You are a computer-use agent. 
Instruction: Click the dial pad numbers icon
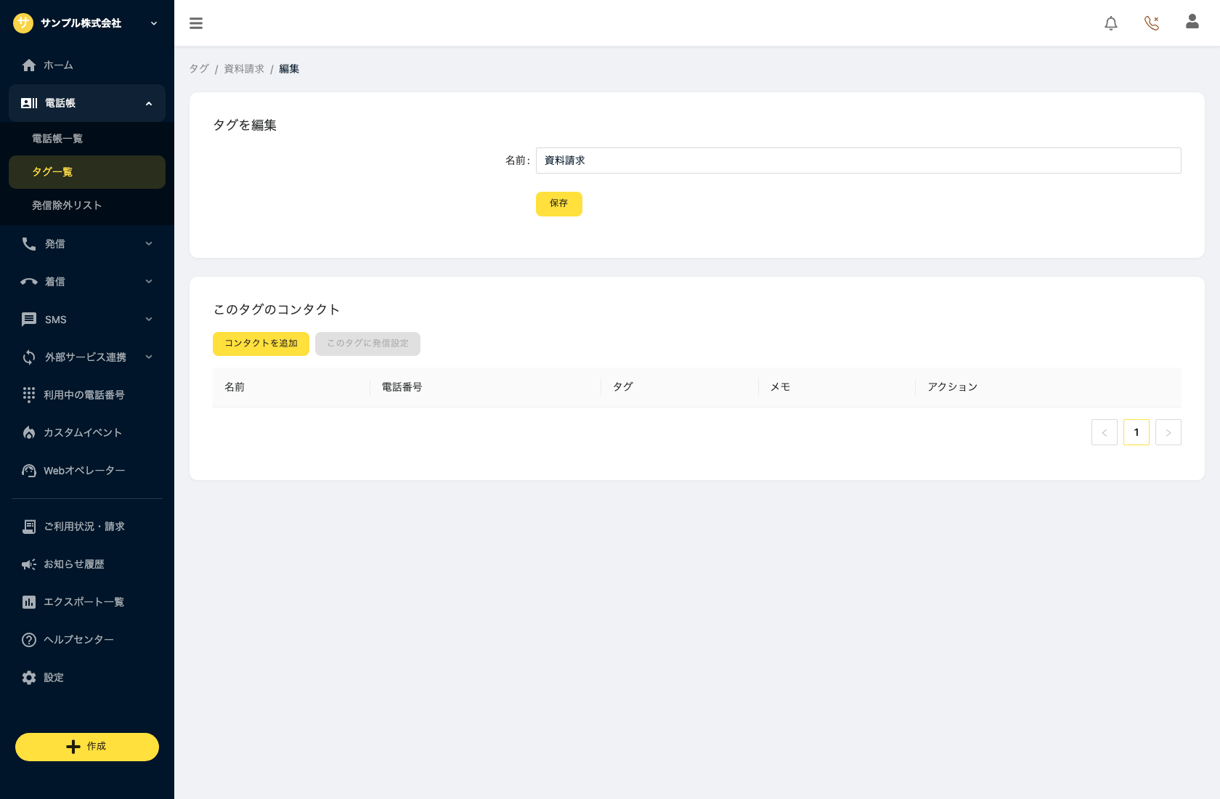[x=29, y=394]
